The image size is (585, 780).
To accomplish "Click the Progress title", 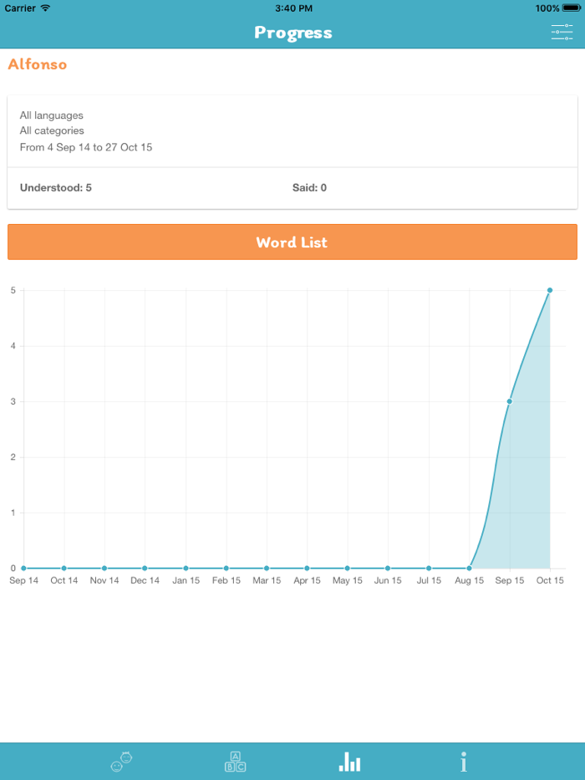I will 292,33.
